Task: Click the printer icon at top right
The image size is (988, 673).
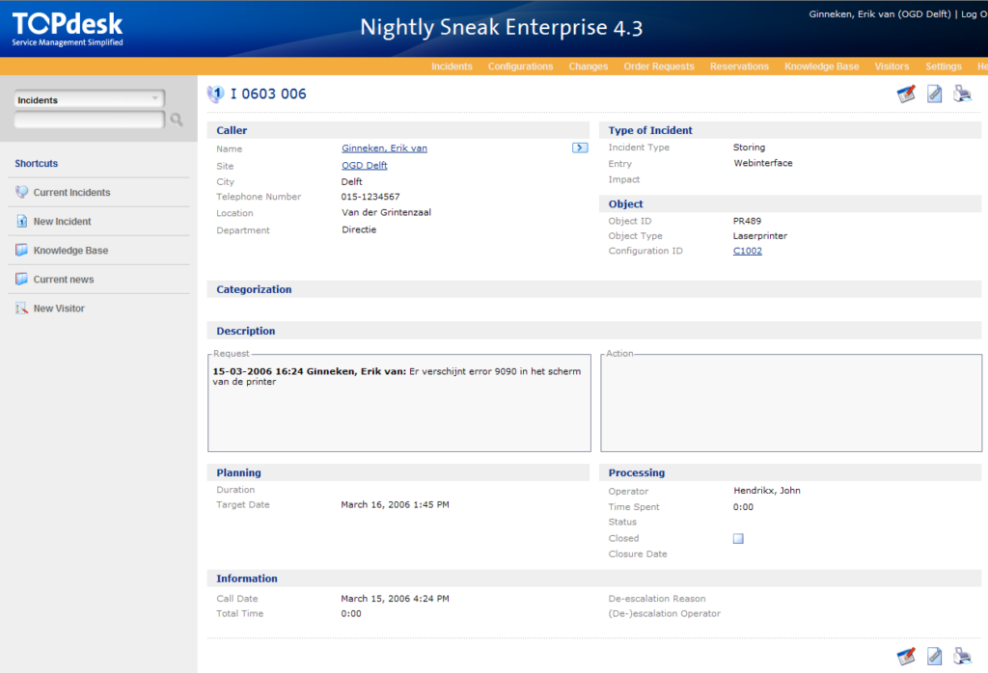Action: click(962, 94)
